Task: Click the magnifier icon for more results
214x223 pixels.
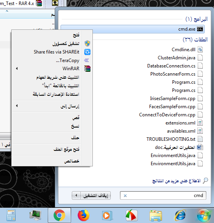Action: tap(205, 181)
